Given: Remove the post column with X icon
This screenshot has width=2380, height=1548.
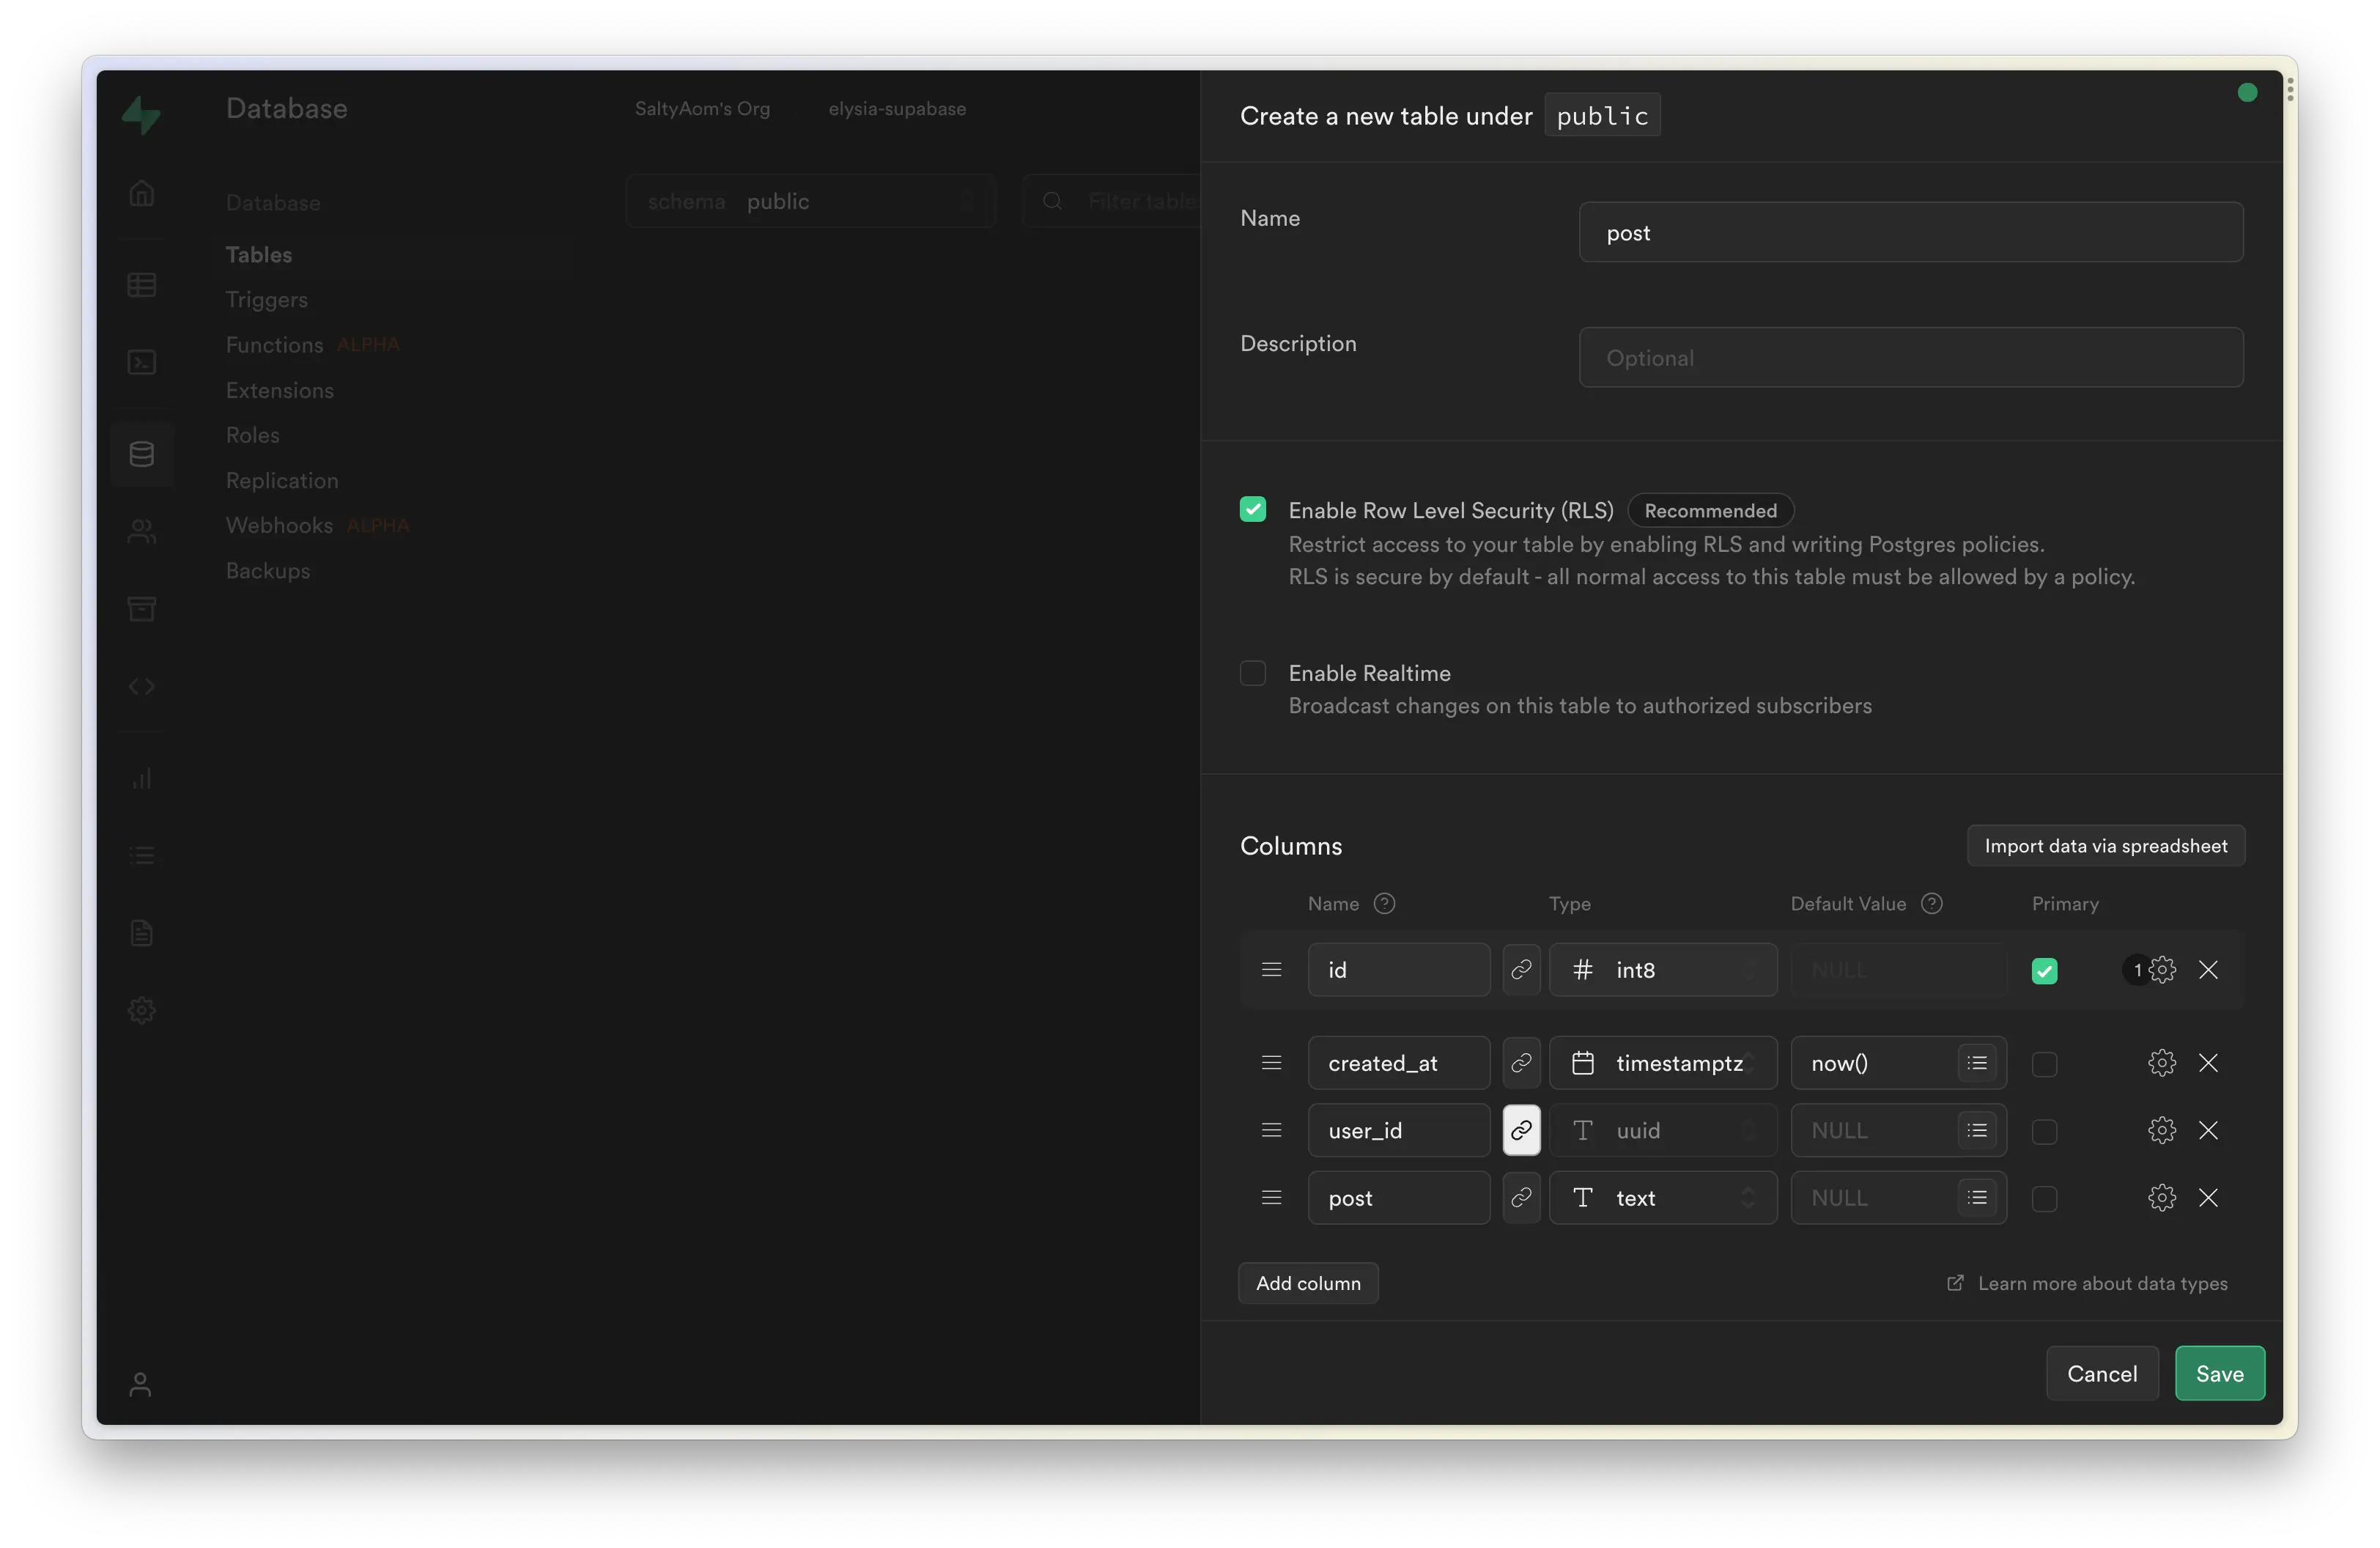Looking at the screenshot, I should [2208, 1197].
